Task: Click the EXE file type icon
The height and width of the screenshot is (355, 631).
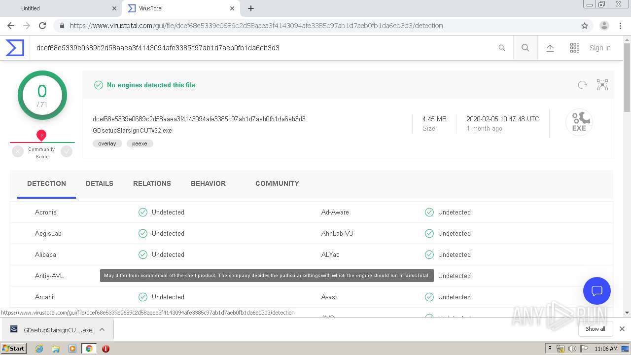Action: [x=579, y=122]
